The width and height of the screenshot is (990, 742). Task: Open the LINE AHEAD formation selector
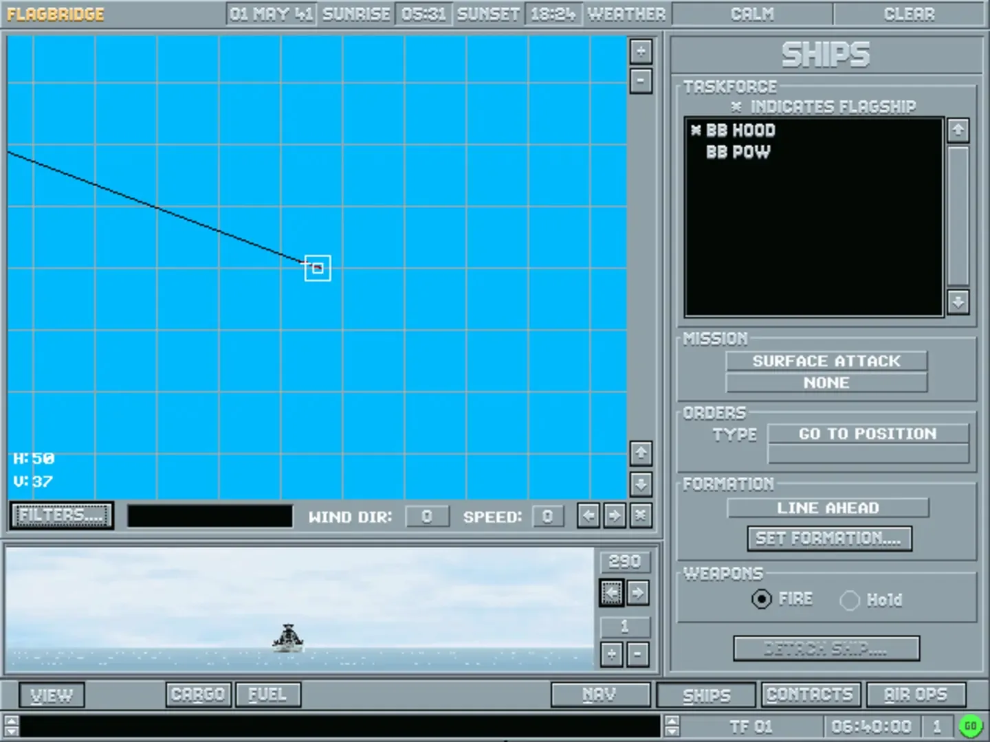pyautogui.click(x=828, y=508)
